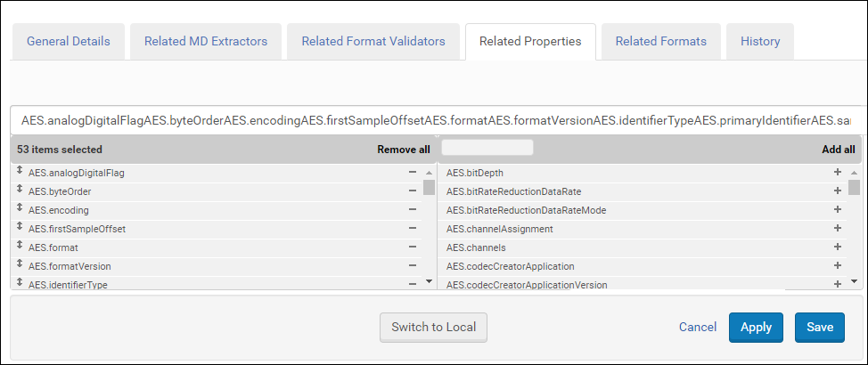Remove AES.byteOrder using its minus icon
Image resolution: width=868 pixels, height=365 pixels.
click(x=413, y=191)
